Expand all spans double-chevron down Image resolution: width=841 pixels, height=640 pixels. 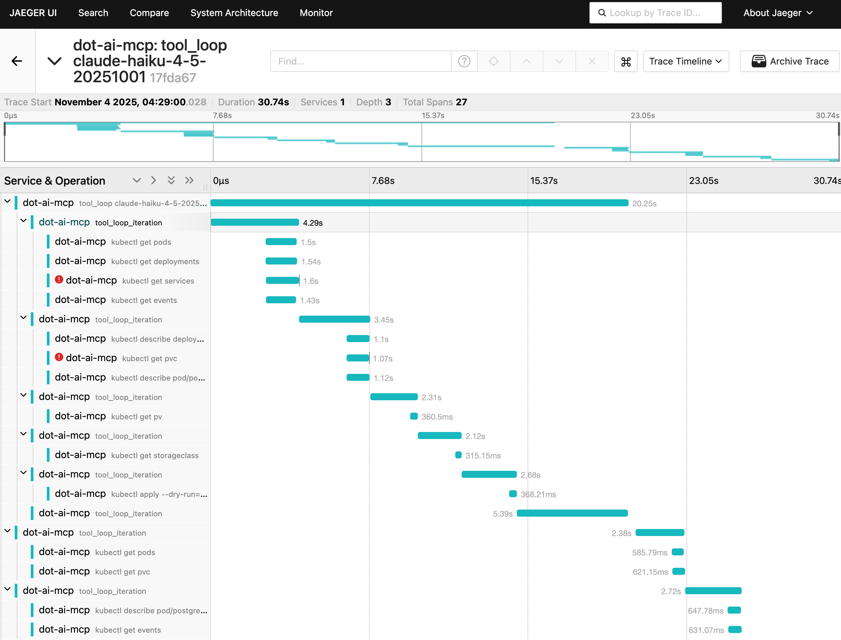(x=171, y=180)
